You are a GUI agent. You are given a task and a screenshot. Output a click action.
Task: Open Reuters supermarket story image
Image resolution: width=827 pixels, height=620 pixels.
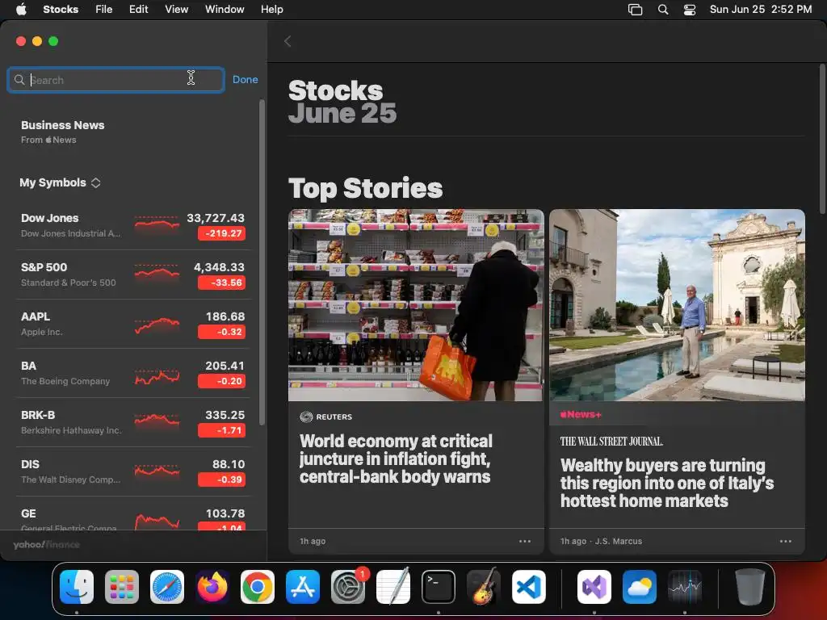pos(416,305)
